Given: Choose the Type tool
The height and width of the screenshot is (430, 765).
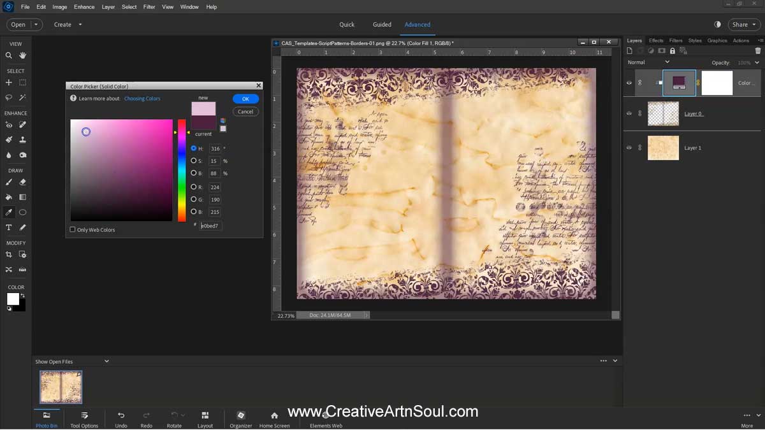Looking at the screenshot, I should (9, 227).
